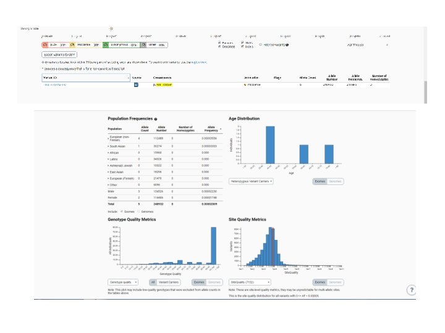Click the help question mark button
Image resolution: width=445 pixels, height=333 pixels.
tap(412, 290)
